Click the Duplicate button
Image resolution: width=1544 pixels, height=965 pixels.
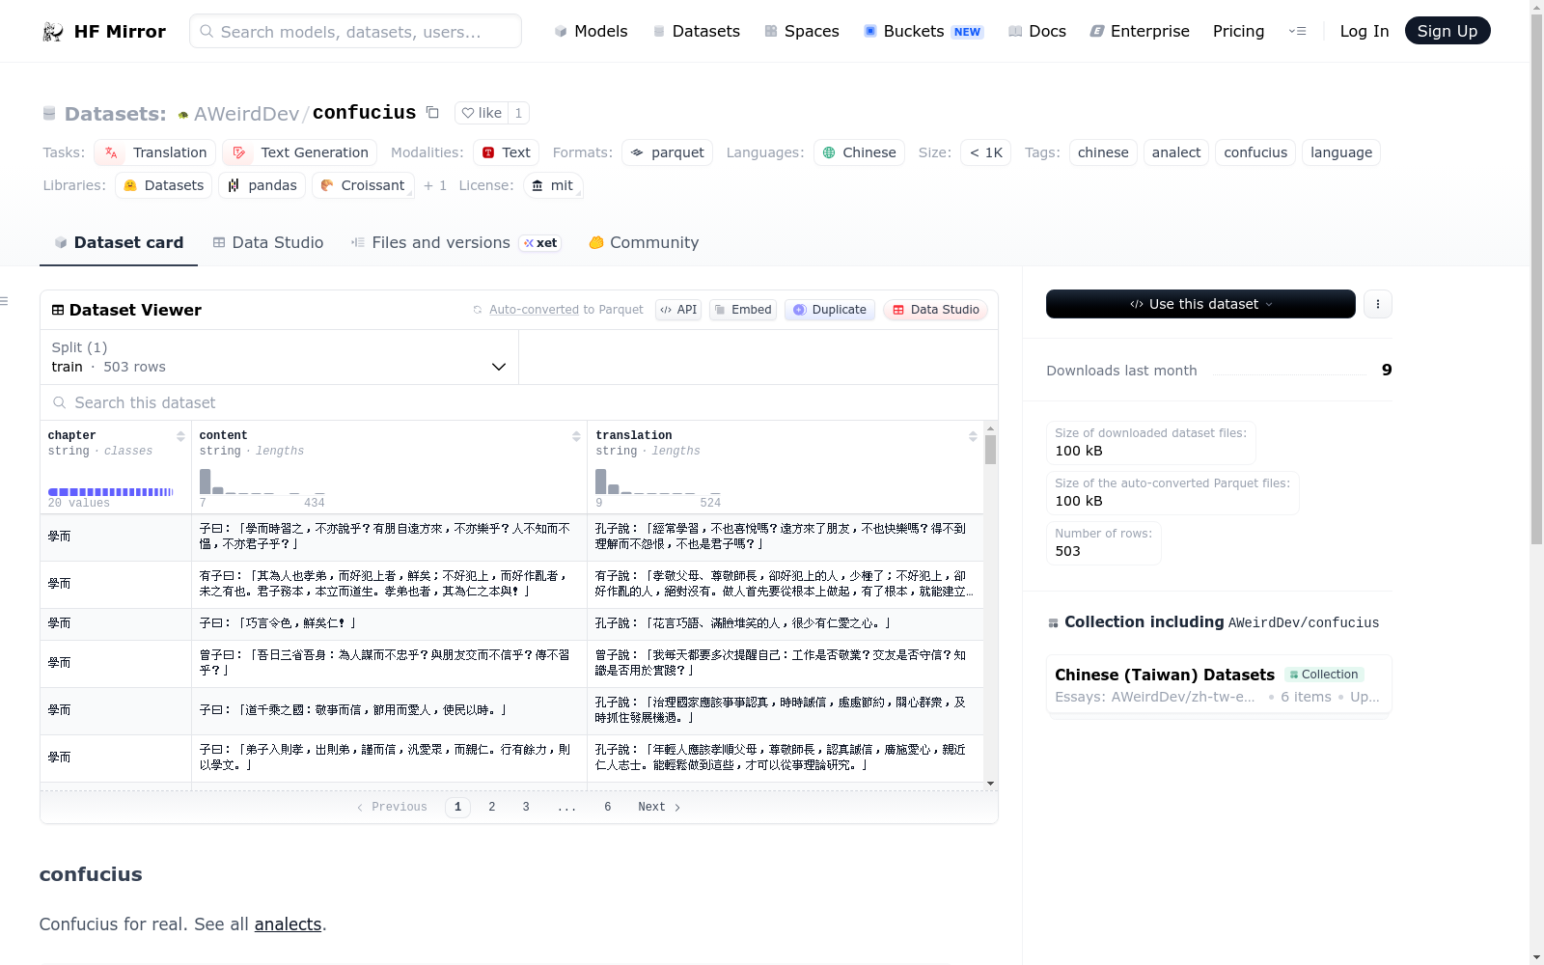pos(830,310)
